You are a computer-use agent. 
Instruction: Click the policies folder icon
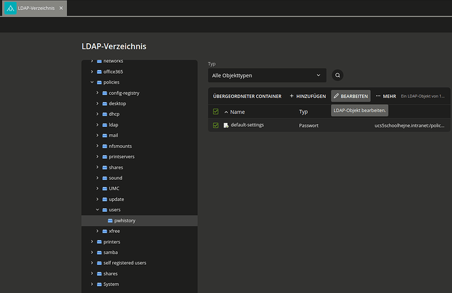click(99, 82)
